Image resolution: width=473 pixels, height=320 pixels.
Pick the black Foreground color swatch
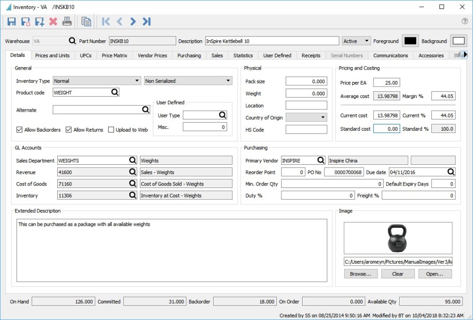[410, 41]
